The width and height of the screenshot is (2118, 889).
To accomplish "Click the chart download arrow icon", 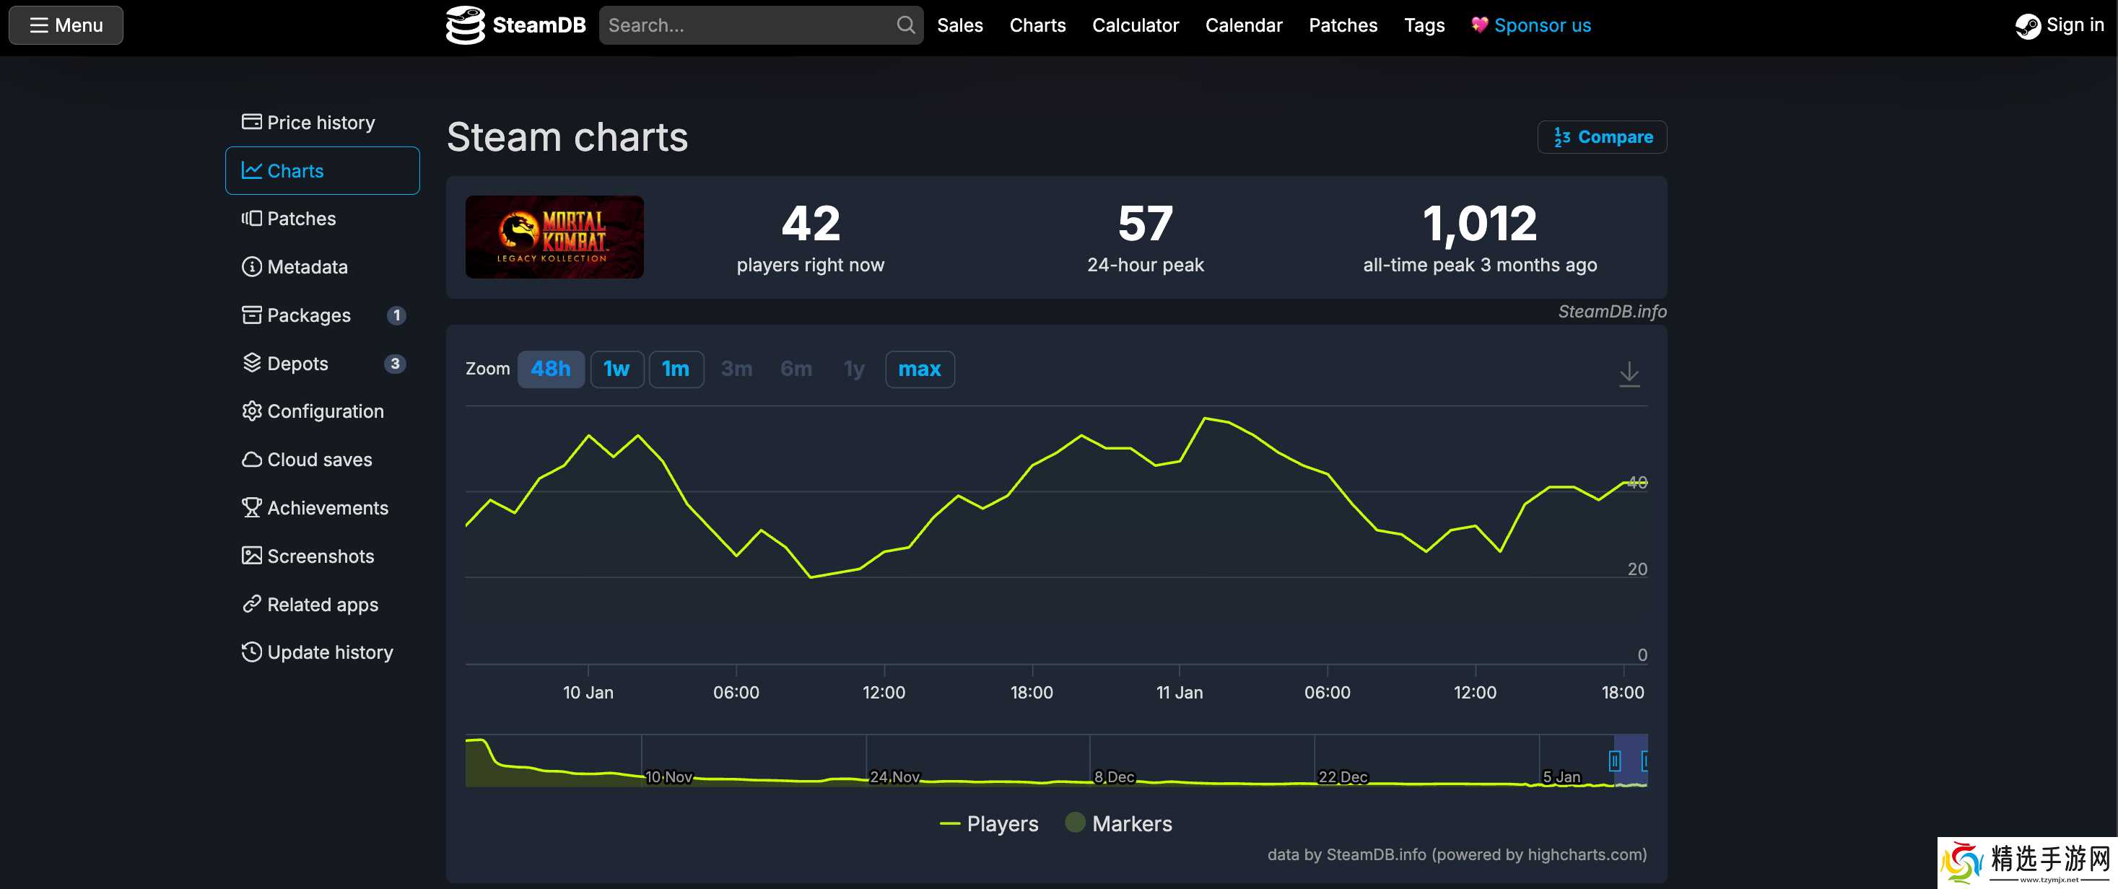I will (1628, 374).
